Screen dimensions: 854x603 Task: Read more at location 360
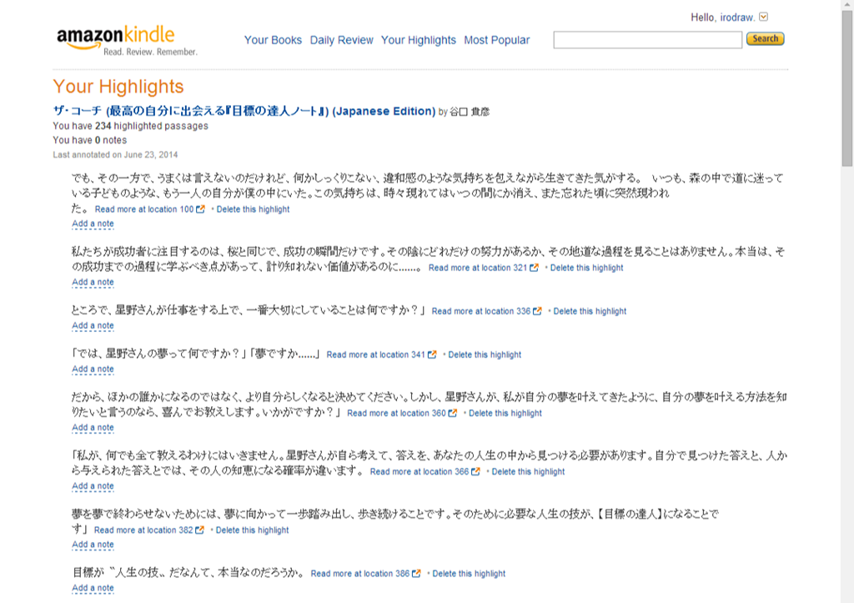pyautogui.click(x=396, y=413)
